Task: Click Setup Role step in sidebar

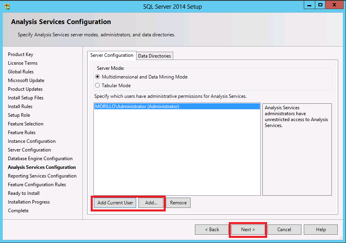Action: (19, 115)
